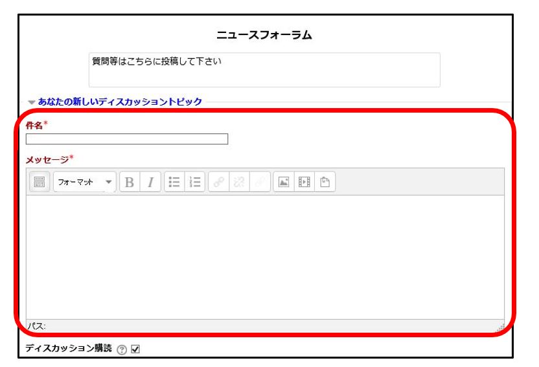This screenshot has height=367, width=539.
Task: Open the フォーマット paragraph format dropdown
Action: 84,183
